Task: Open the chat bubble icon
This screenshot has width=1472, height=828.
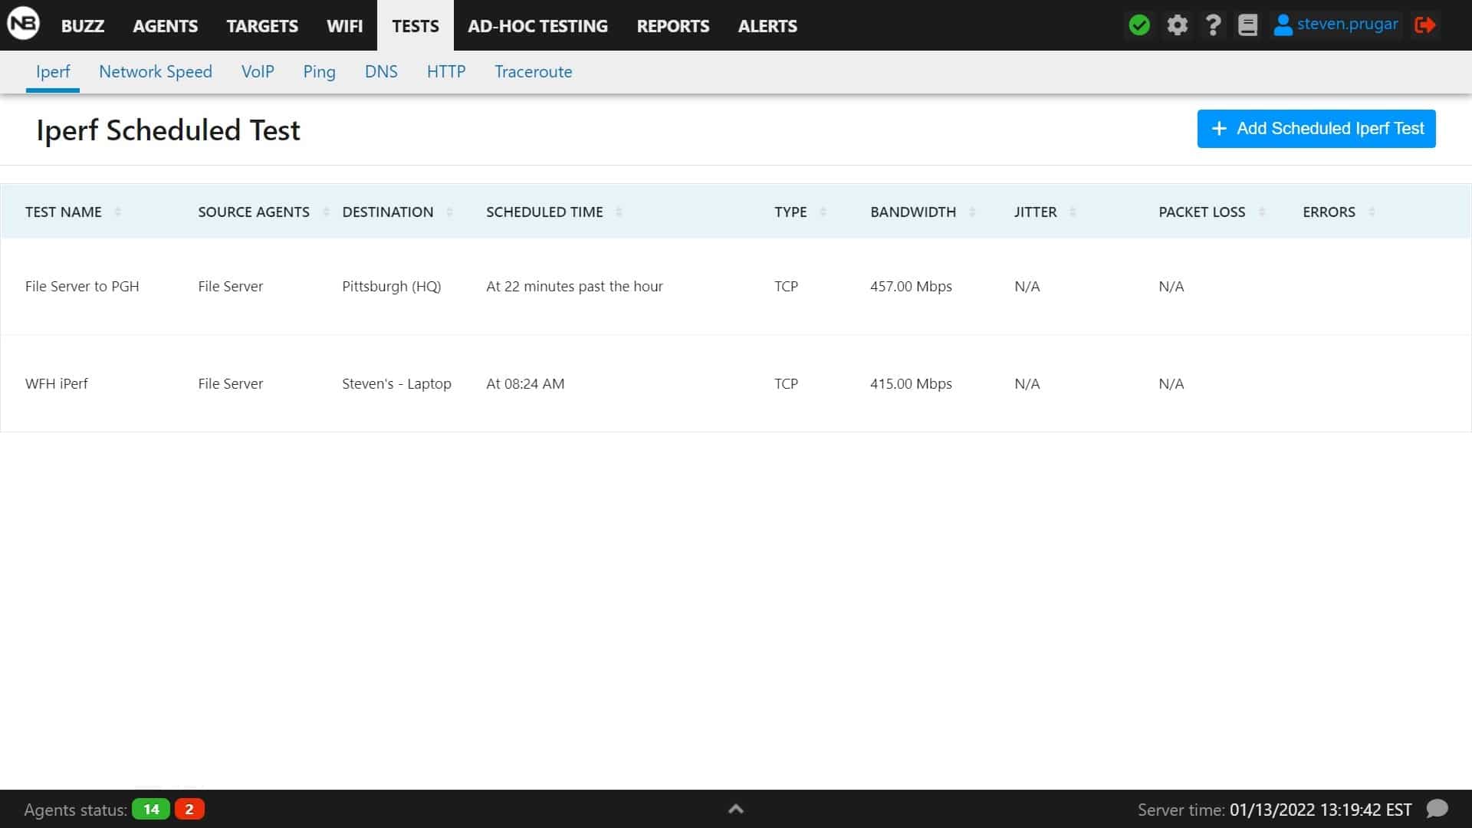Action: click(x=1437, y=809)
